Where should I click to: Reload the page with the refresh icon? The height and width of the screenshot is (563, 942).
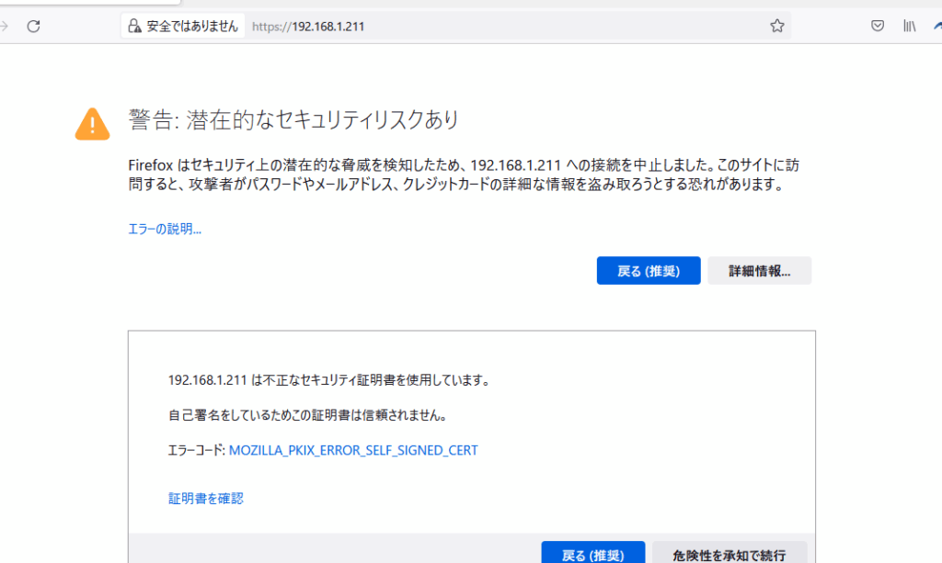pyautogui.click(x=34, y=26)
